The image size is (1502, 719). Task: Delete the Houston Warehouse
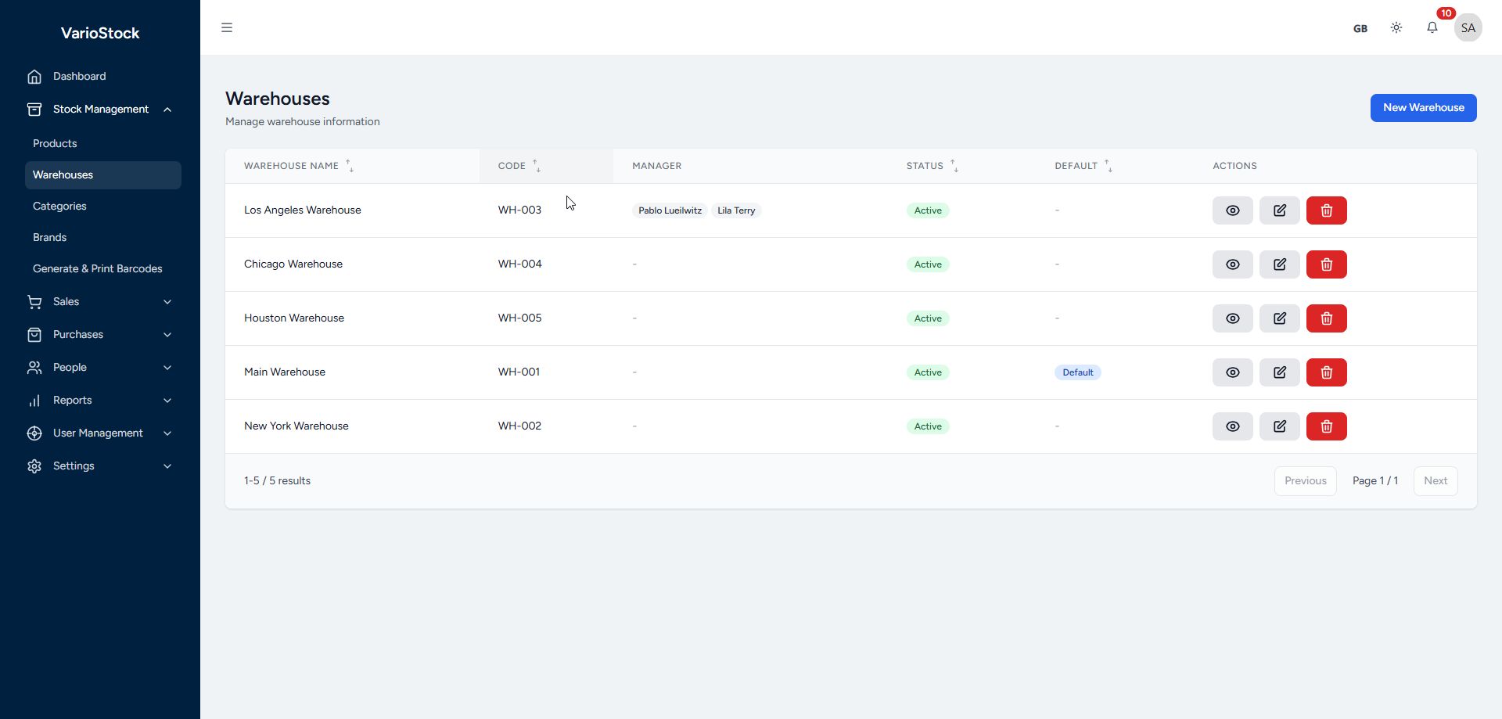point(1327,318)
